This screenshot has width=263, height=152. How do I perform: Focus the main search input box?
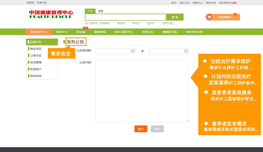pos(125,17)
